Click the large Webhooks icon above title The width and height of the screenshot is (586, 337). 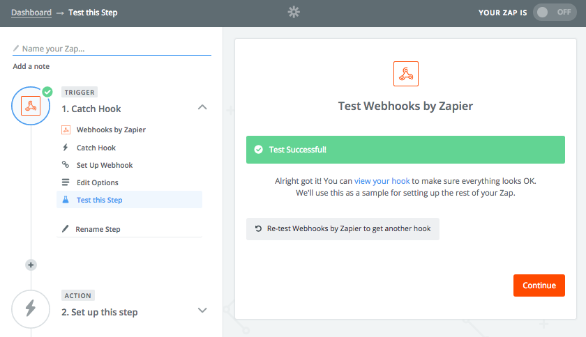406,74
